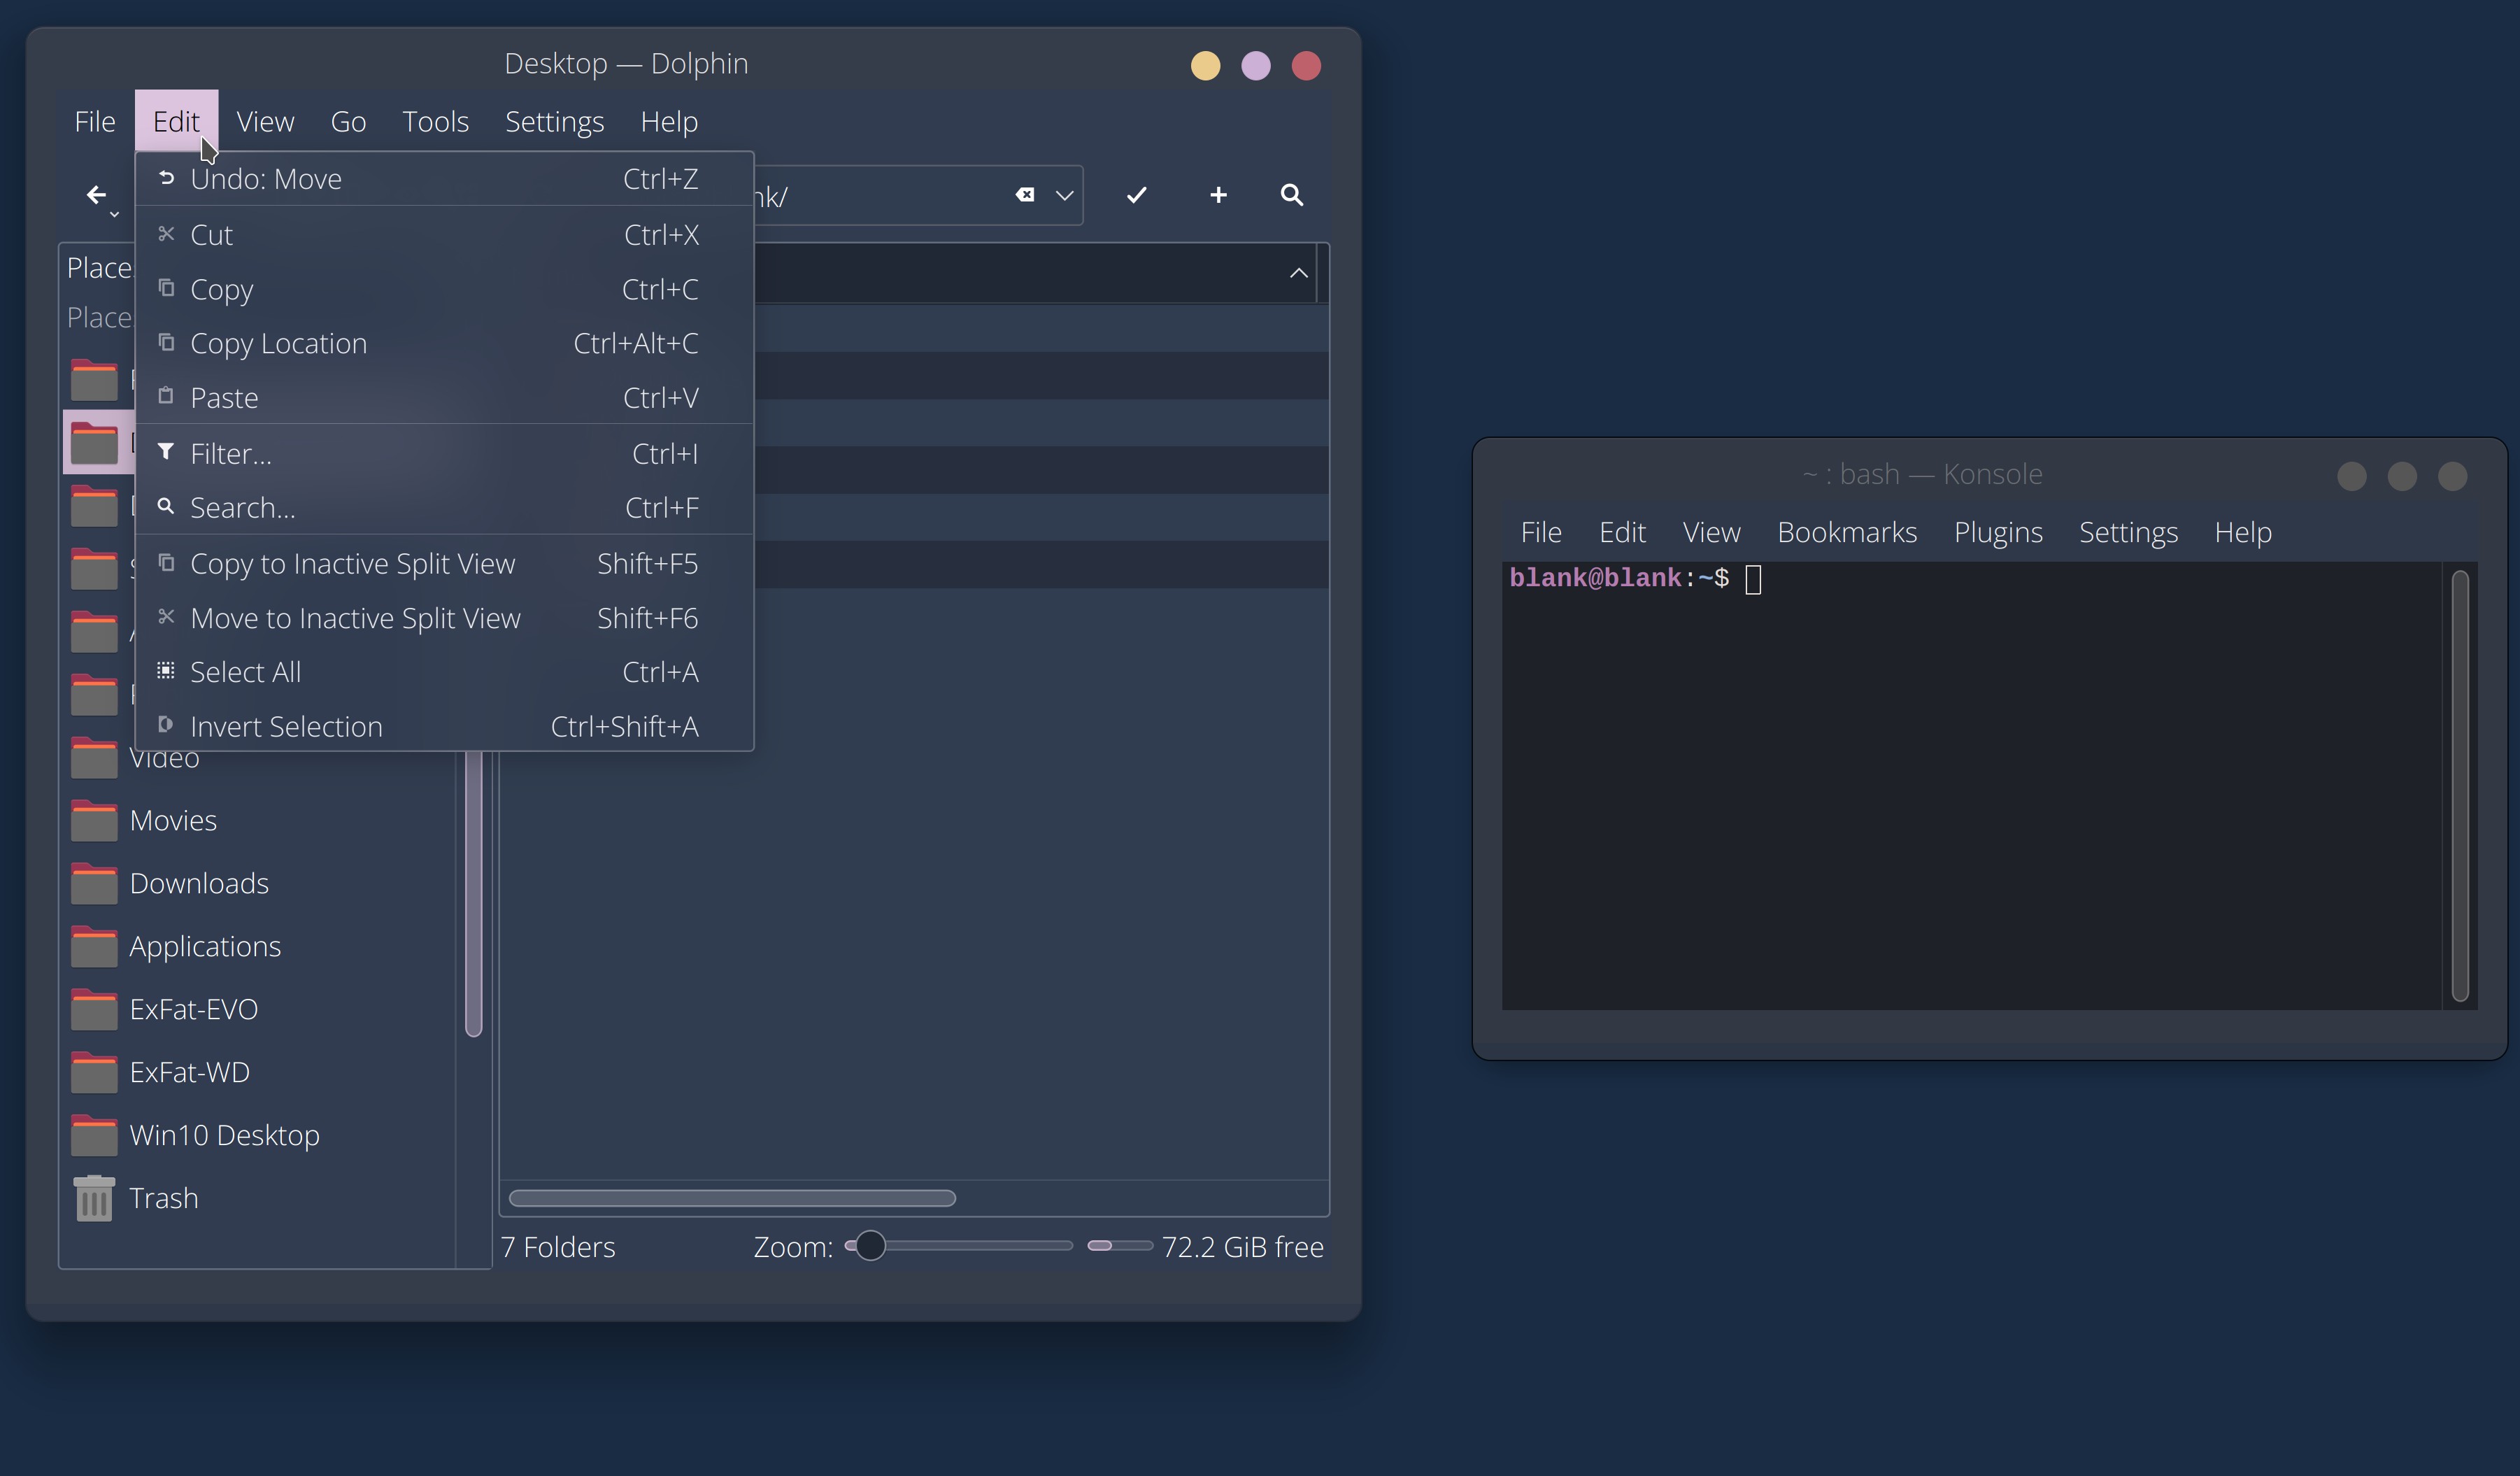Open Filter... from Edit menu
The image size is (2520, 1476).
click(x=444, y=454)
